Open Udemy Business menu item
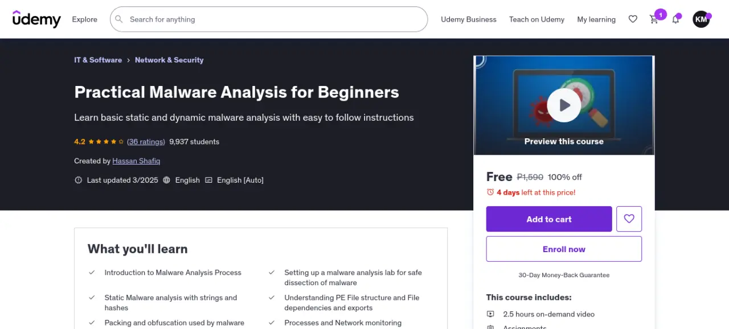 (x=469, y=19)
